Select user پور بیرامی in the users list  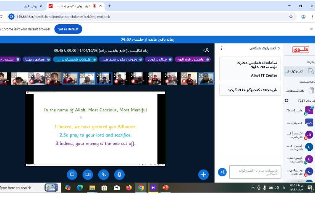299,172
